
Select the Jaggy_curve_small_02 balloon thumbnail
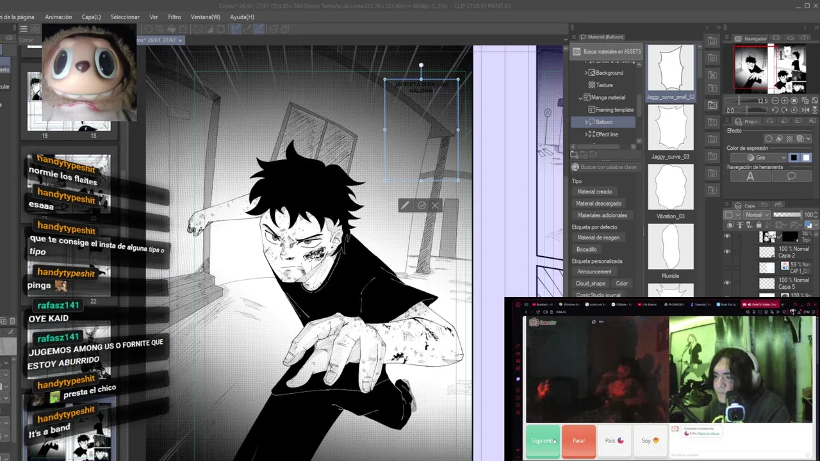coord(670,68)
